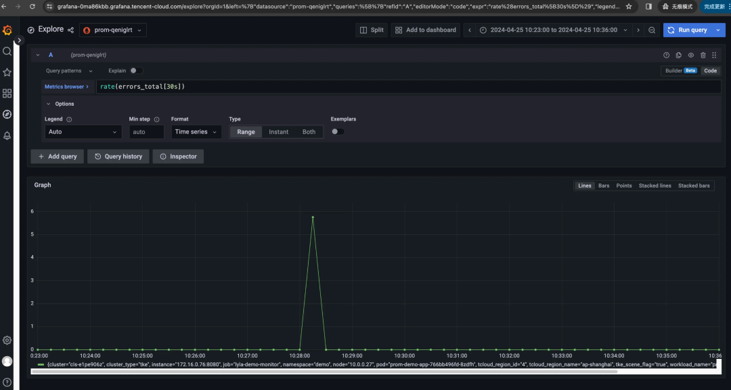Switch graph style to Stacked bars

694,186
